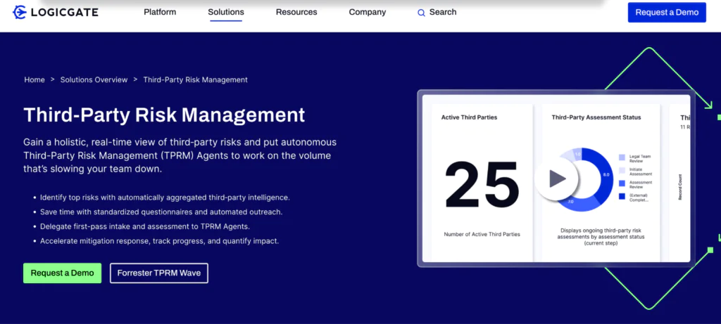Viewport: 721px width, 324px height.
Task: Open the Solutions menu
Action: (226, 13)
